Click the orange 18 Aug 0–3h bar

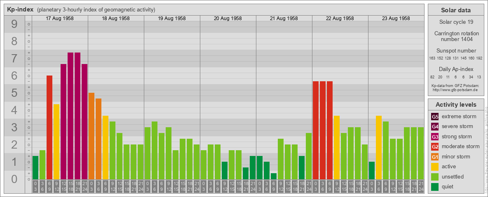coord(91,136)
